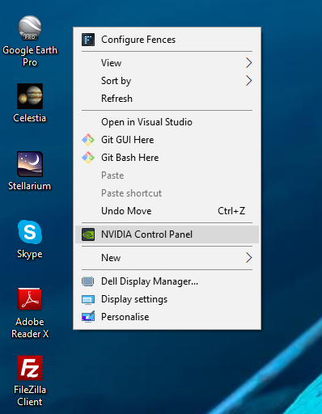
Task: Choose Refresh from the context menu
Action: tap(167, 99)
